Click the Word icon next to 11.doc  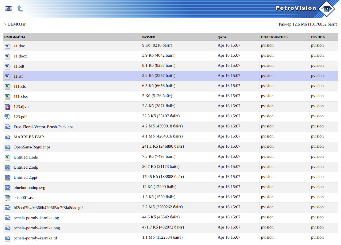pos(7,46)
